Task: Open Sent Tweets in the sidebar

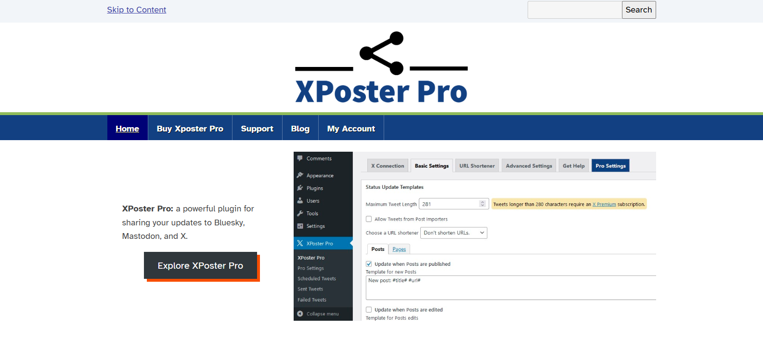Action: click(310, 289)
